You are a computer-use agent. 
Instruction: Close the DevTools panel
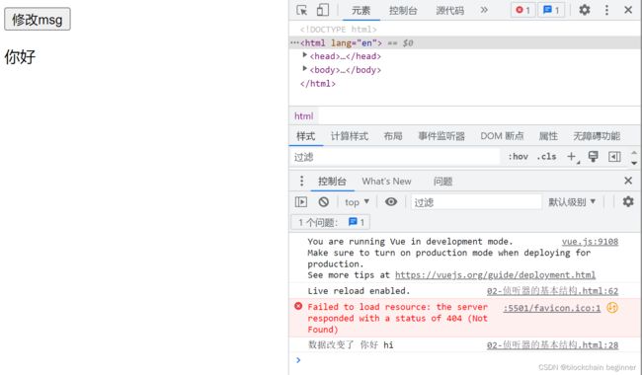[628, 10]
